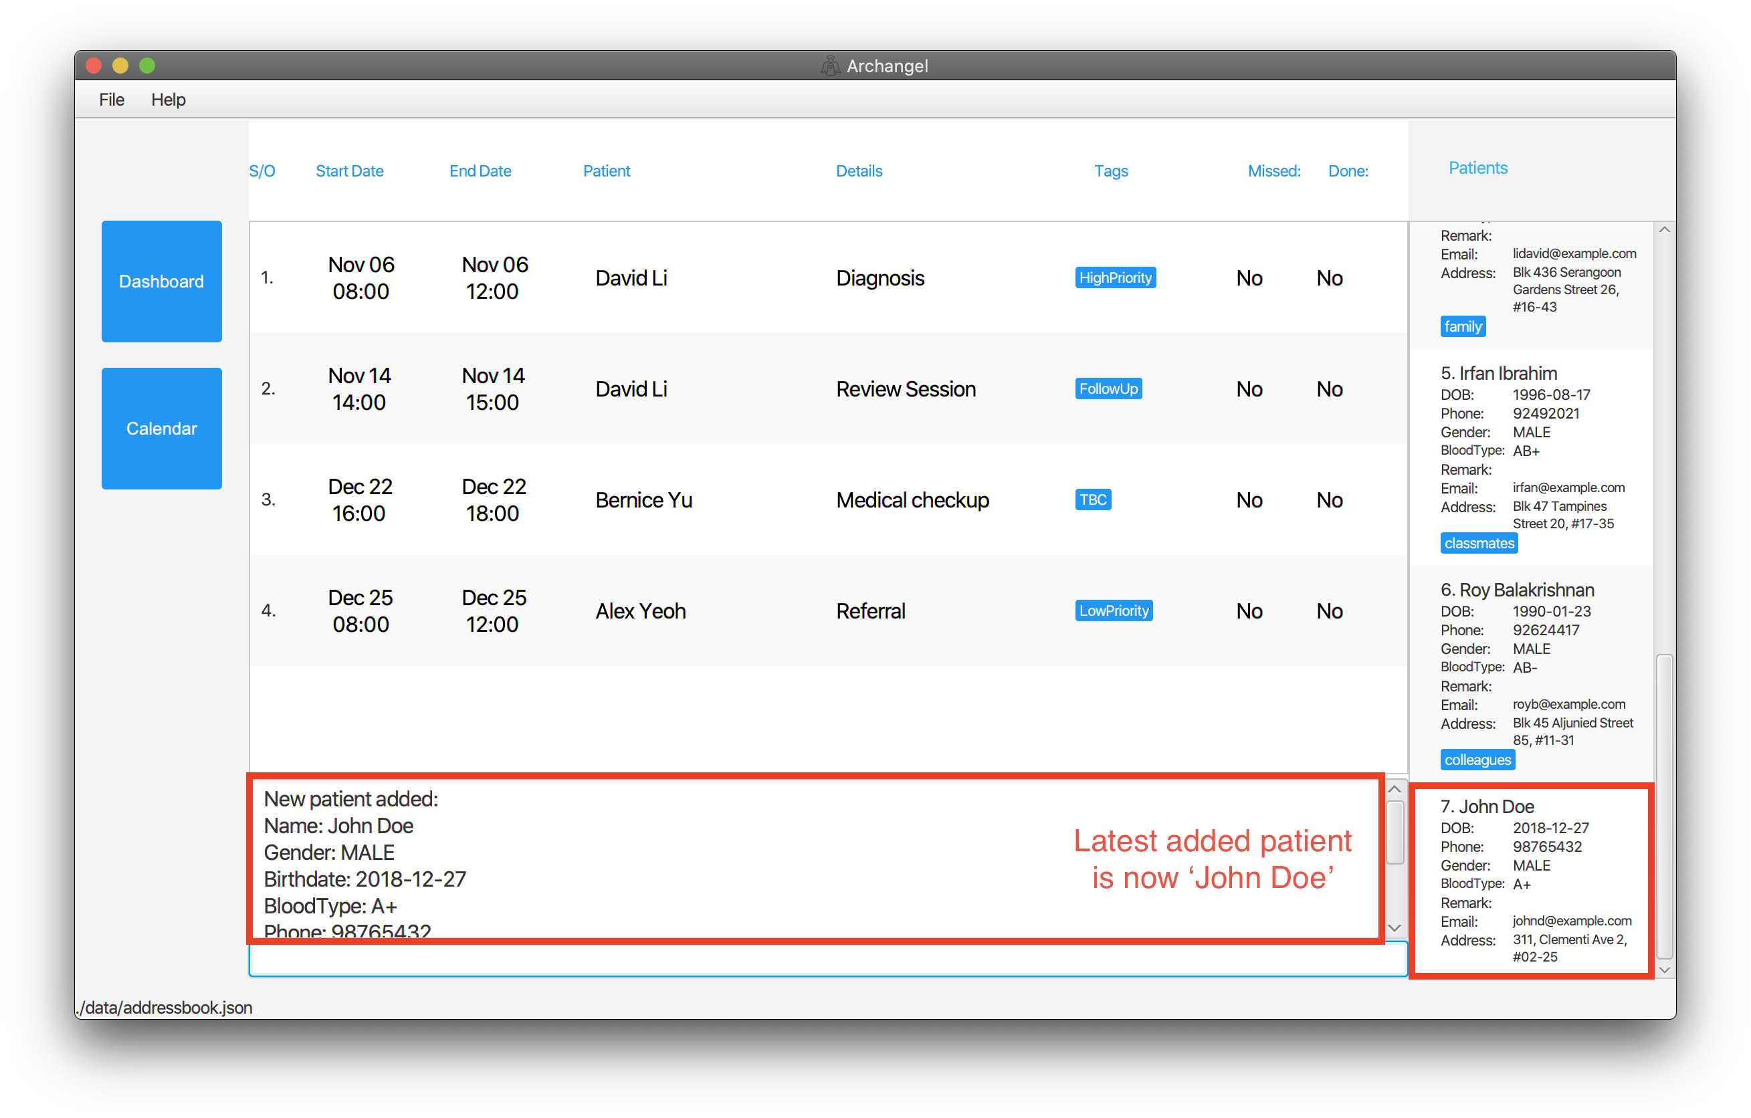The width and height of the screenshot is (1751, 1118).
Task: Click David Li in the Nov 06 row
Action: pyautogui.click(x=631, y=278)
